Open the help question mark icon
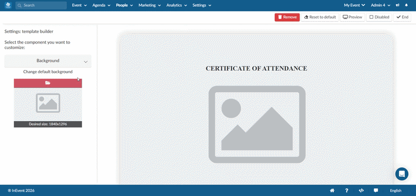The image size is (416, 196). point(346,190)
